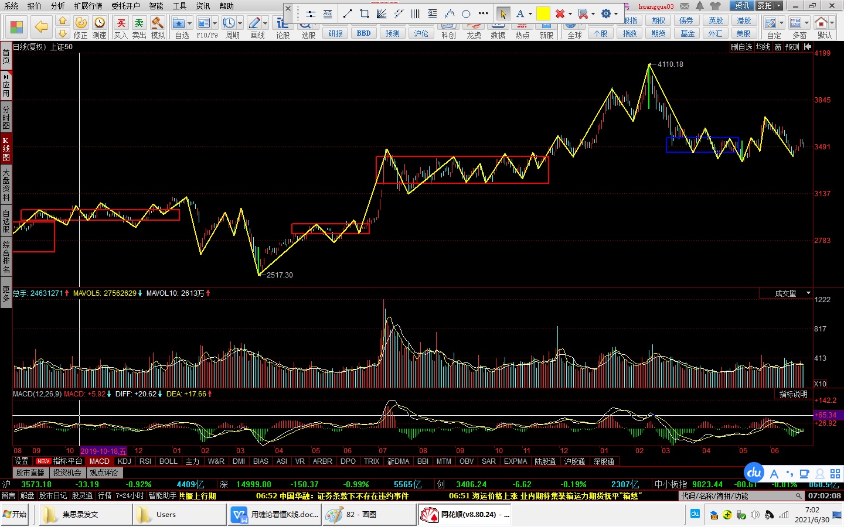
Task: Toggle the 预测 forecast button above chart
Action: (x=792, y=47)
